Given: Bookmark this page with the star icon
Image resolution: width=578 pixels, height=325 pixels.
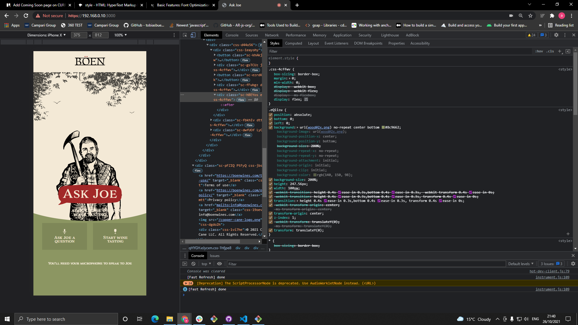Looking at the screenshot, I should (530, 16).
